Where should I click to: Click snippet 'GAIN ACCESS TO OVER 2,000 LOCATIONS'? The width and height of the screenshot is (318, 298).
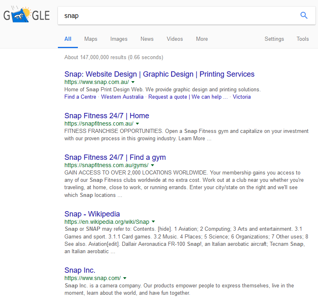tap(184, 184)
